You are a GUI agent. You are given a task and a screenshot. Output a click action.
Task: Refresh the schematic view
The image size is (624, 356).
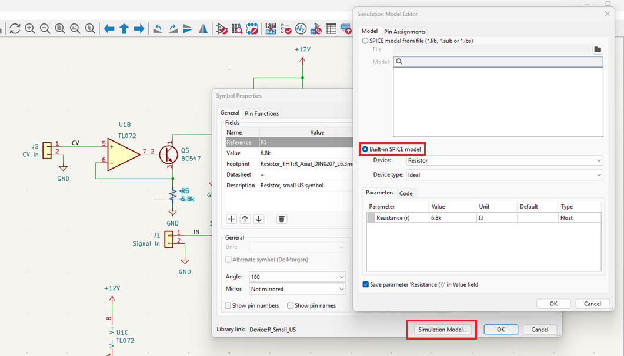click(x=15, y=29)
